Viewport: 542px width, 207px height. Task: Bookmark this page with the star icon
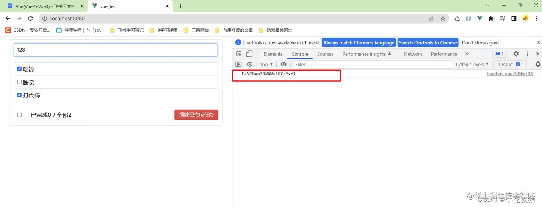tap(443, 19)
